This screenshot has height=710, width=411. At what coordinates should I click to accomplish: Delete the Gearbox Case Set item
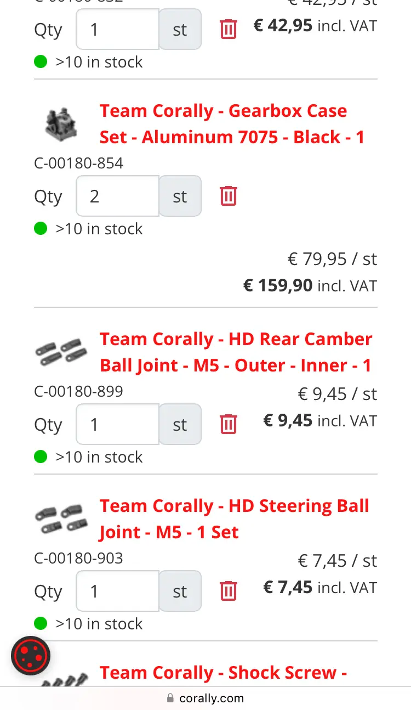pyautogui.click(x=229, y=196)
